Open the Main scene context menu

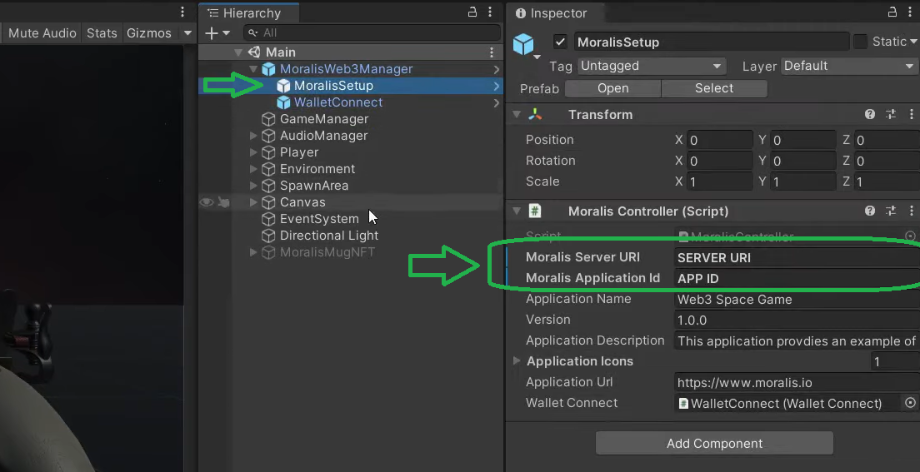(x=492, y=52)
